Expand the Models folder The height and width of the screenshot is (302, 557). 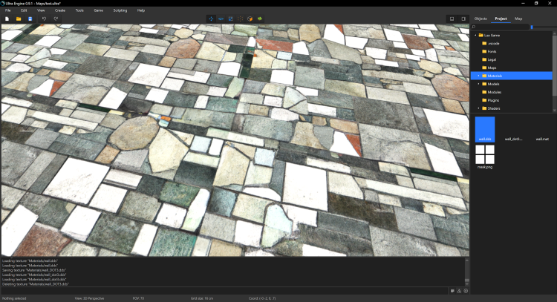click(x=479, y=84)
